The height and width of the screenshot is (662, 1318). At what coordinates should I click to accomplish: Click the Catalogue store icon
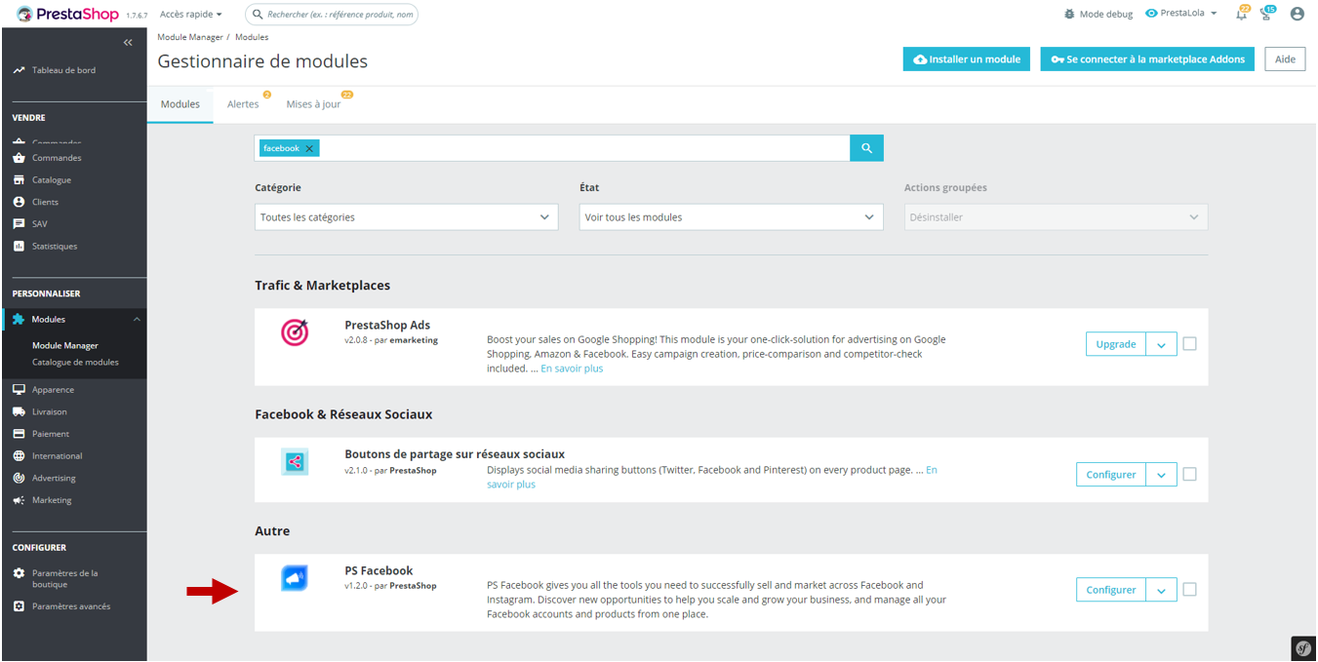click(19, 180)
